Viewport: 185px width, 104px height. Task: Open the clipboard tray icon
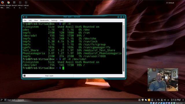139,100
